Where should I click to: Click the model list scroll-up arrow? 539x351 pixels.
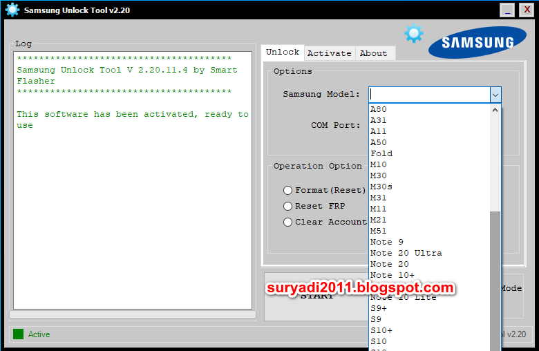[495, 111]
